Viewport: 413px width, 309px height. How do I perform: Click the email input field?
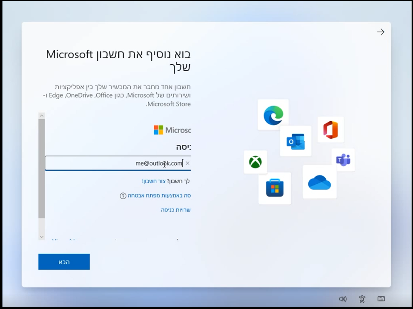(118, 163)
